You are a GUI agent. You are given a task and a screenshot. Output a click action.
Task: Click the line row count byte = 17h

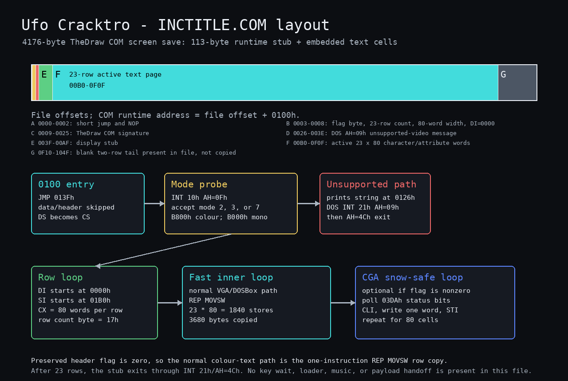[x=78, y=320]
